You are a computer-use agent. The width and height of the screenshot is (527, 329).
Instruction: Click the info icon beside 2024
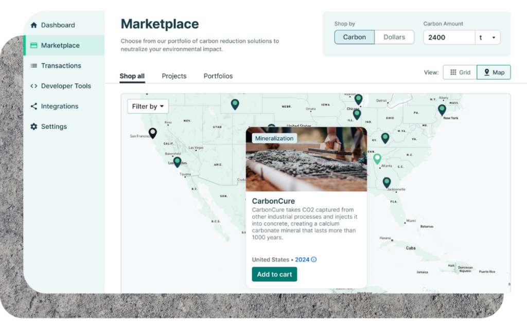pos(314,260)
